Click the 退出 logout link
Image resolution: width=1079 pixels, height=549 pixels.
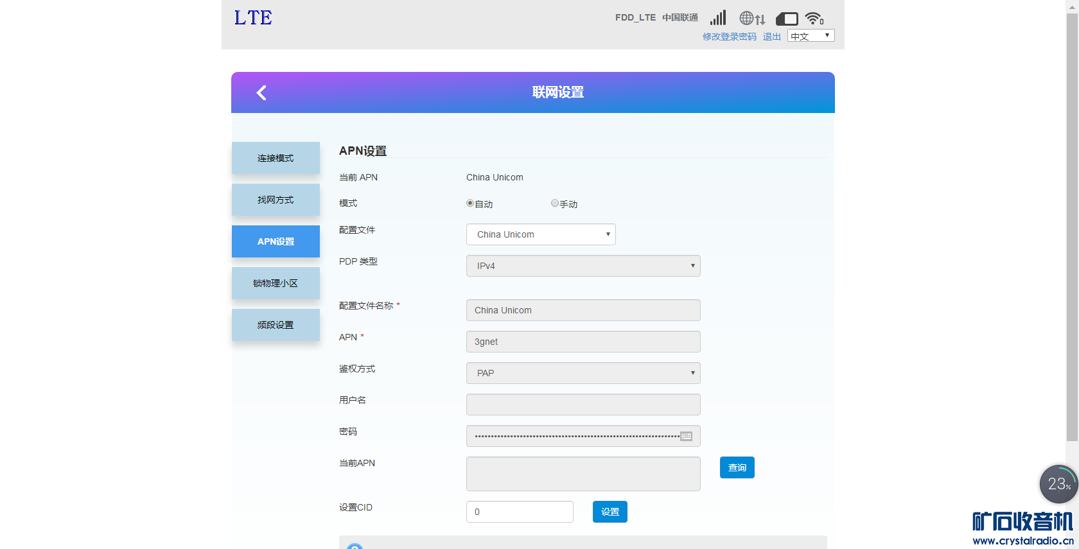(x=772, y=37)
